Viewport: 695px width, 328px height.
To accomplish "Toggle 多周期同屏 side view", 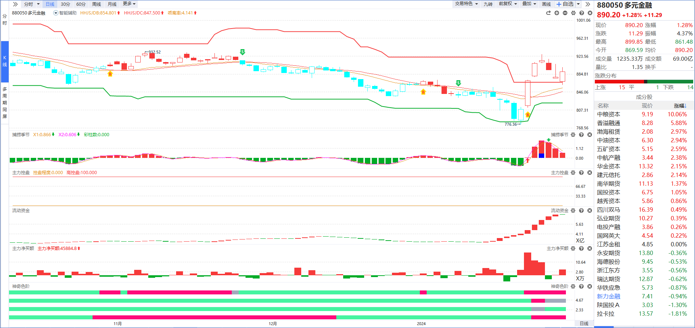I will [x=5, y=103].
